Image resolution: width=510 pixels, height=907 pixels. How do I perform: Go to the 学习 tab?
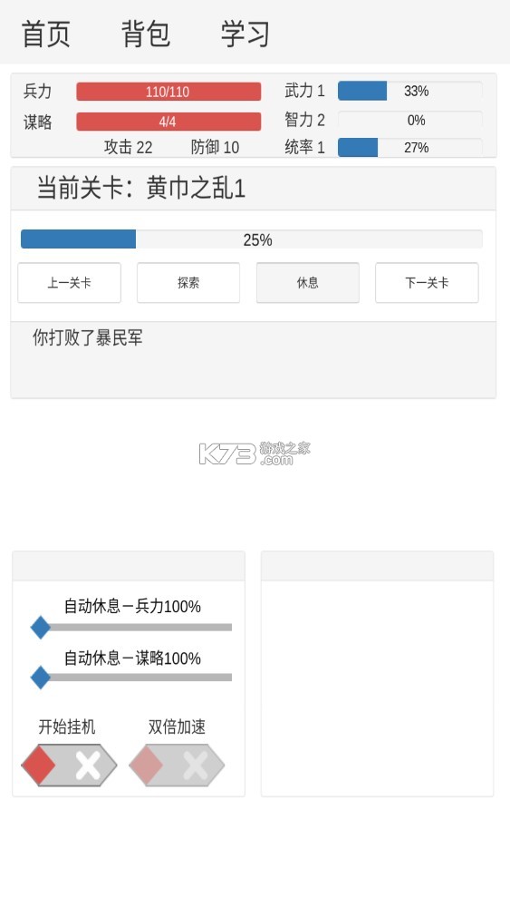[x=245, y=33]
